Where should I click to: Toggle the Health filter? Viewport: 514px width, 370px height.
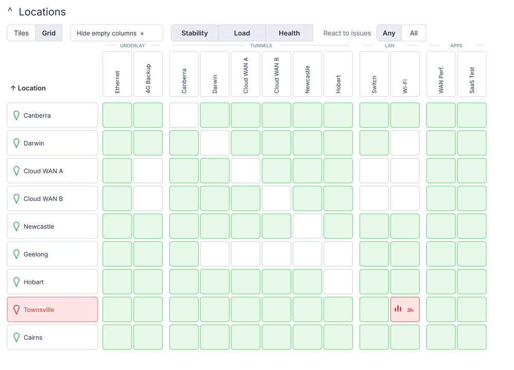tap(289, 33)
